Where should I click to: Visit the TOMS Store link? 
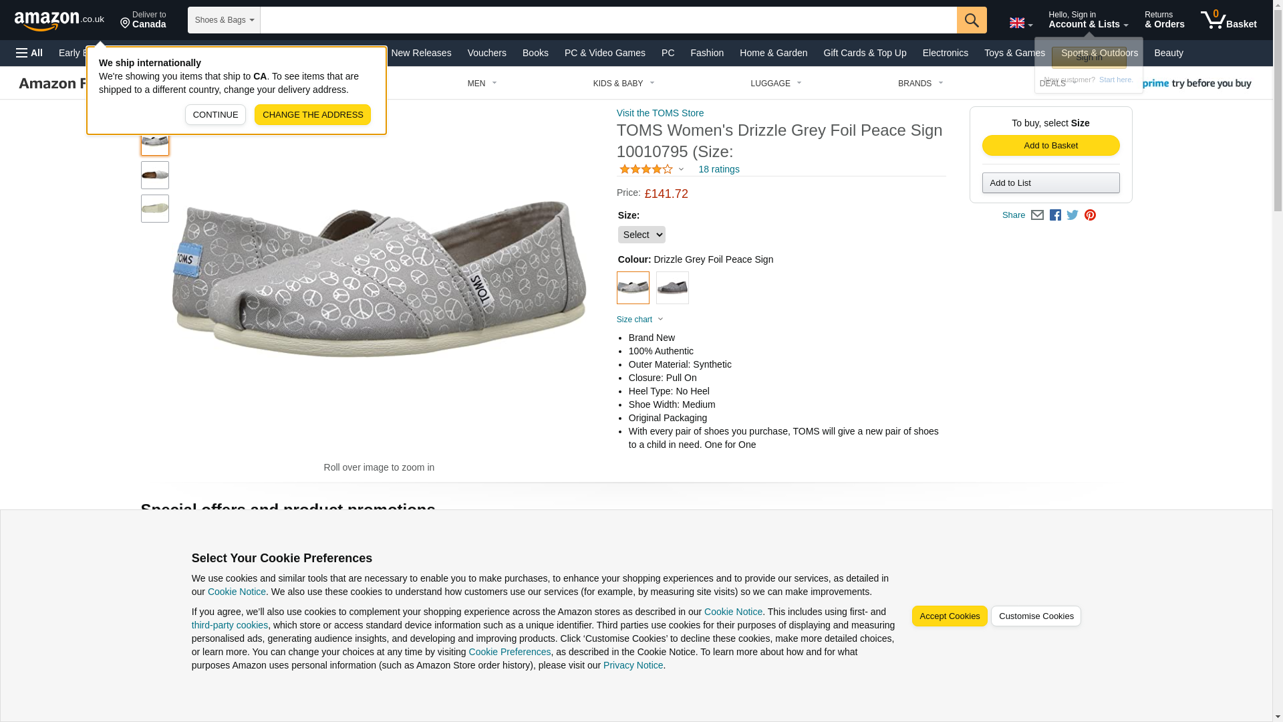coord(660,113)
